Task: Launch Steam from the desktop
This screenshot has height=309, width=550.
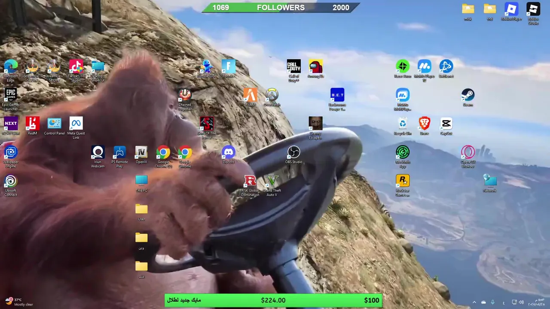Action: pos(468,97)
